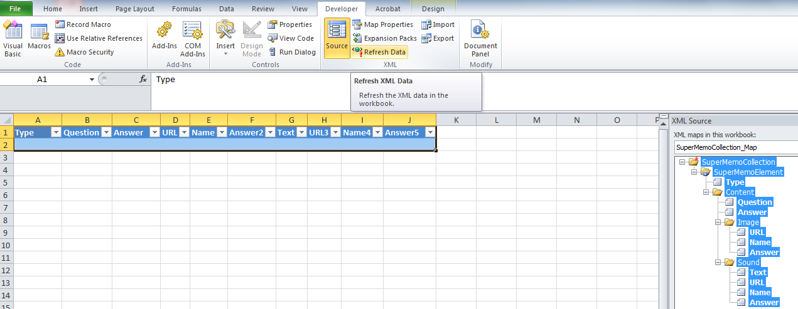Screen dimensions: 798x309
Task: Switch to the Acrobat tab
Action: pos(388,9)
